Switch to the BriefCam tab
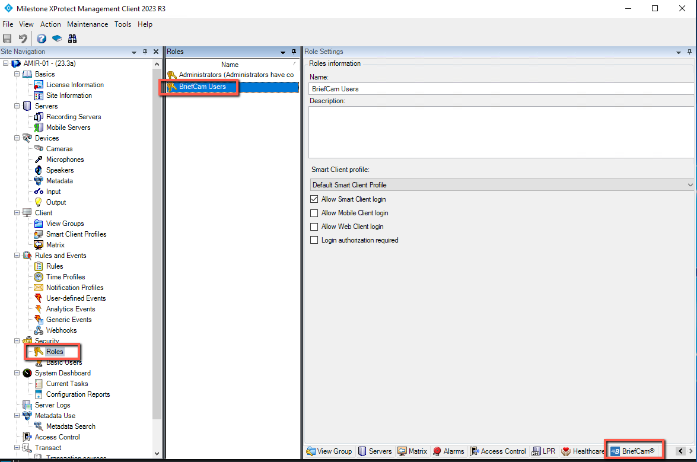Viewport: 697px width, 462px height. point(632,451)
